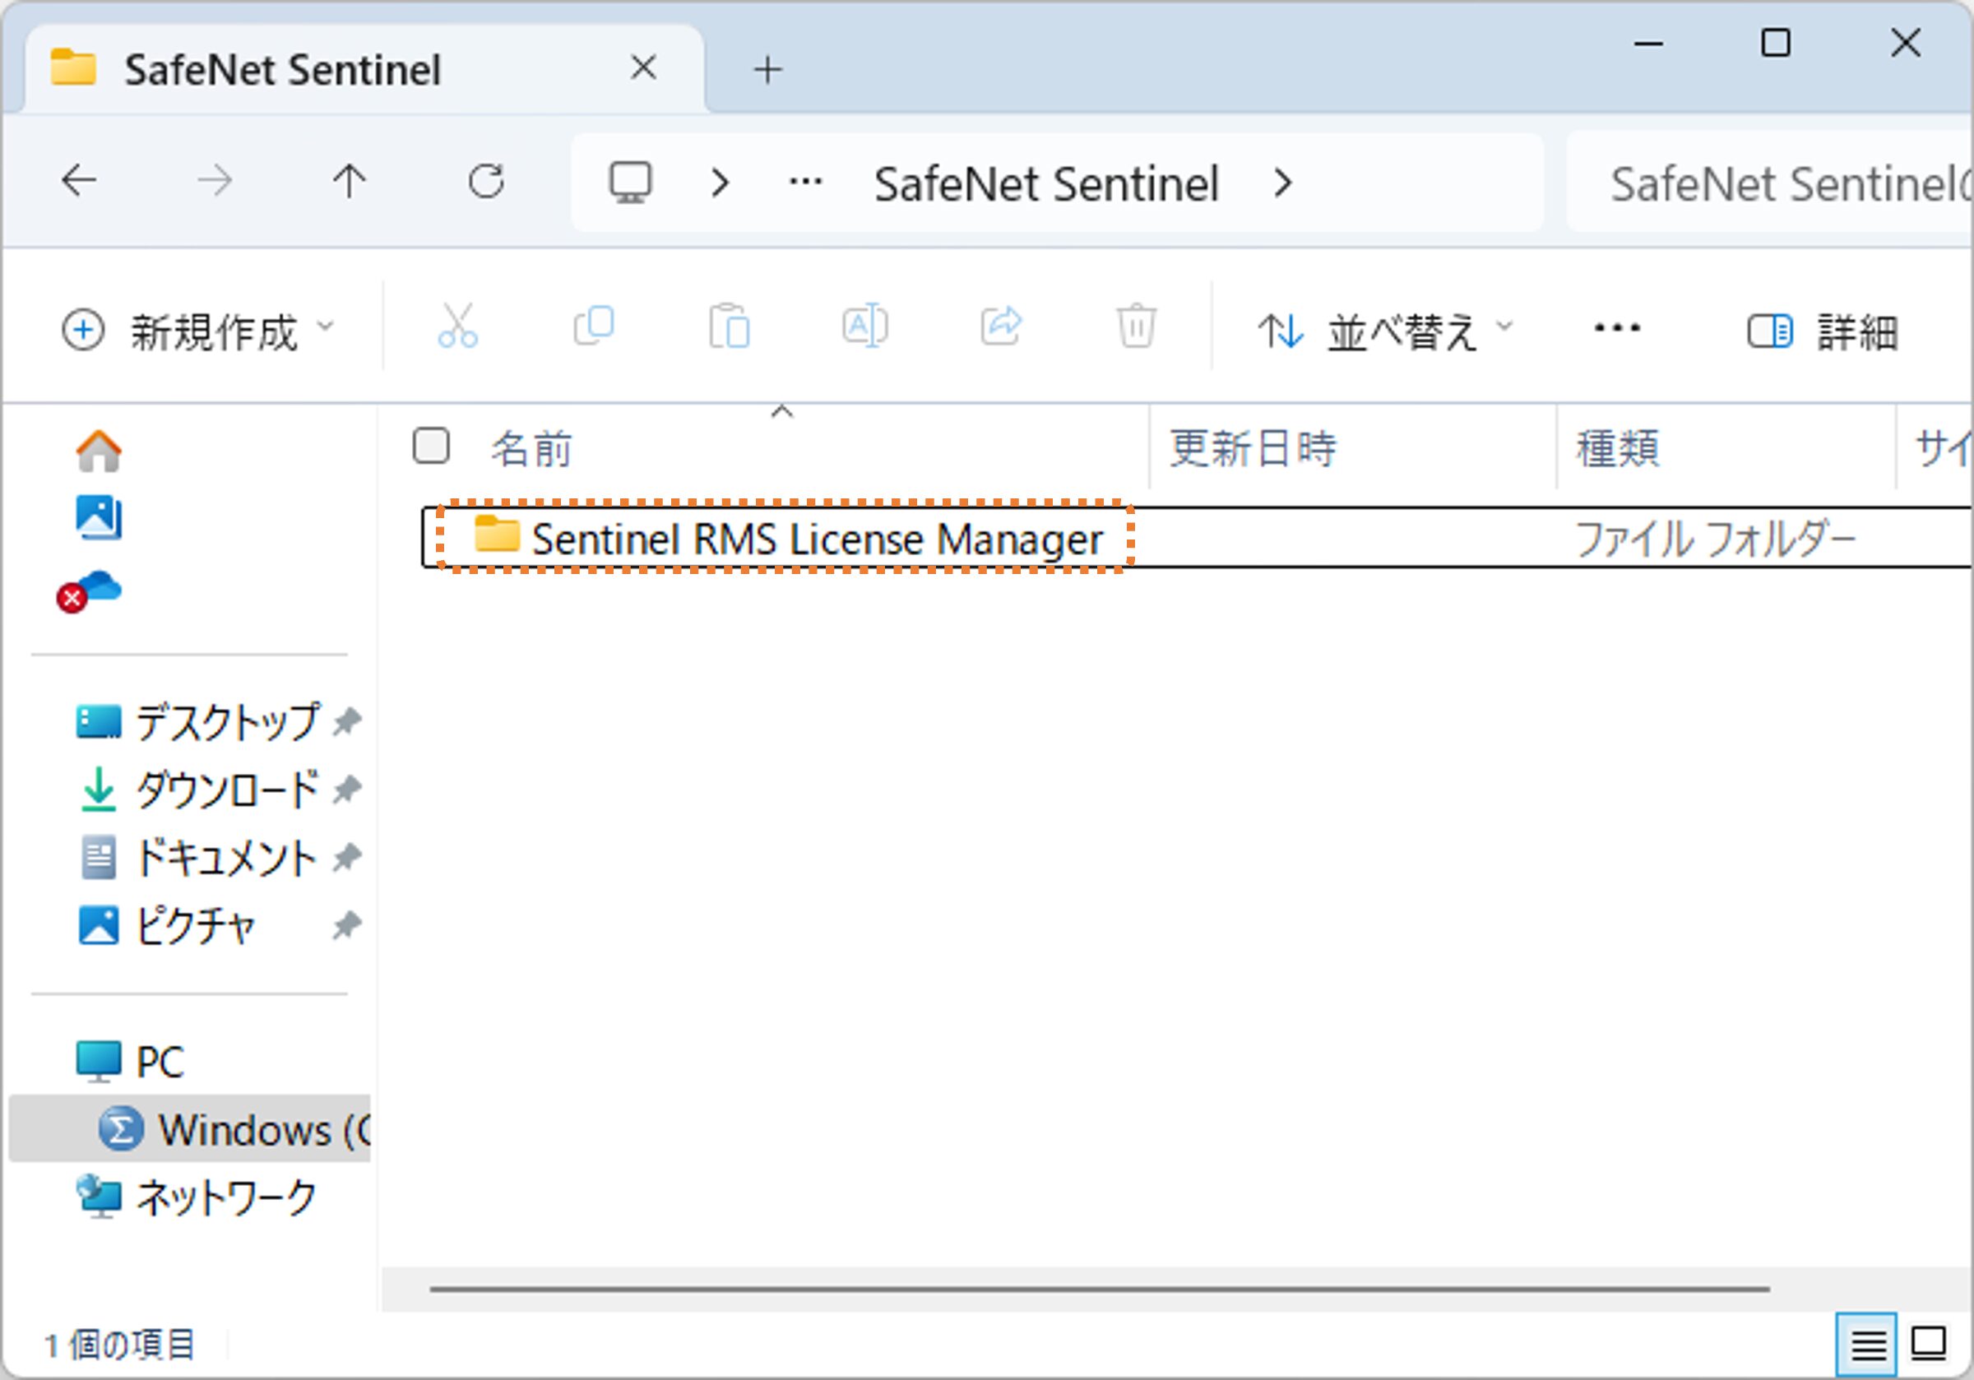The height and width of the screenshot is (1380, 1974).
Task: Unpin デスクトップ via its pin icon
Action: (346, 721)
